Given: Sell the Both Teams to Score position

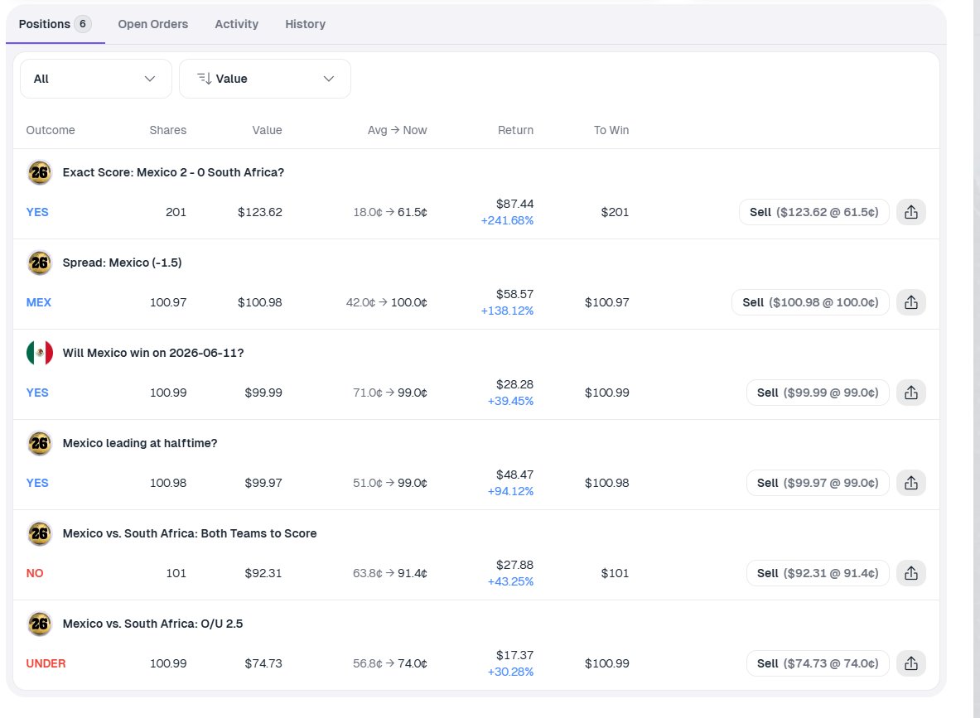Looking at the screenshot, I should [x=818, y=573].
